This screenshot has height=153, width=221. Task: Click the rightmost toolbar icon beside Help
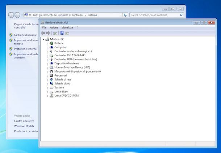67,33
